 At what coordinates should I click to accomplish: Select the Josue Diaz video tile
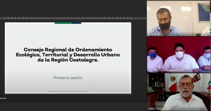(178, 18)
